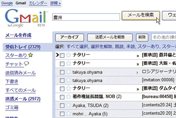
Task: Open the [contents20:20] message
Action: coord(159,113)
